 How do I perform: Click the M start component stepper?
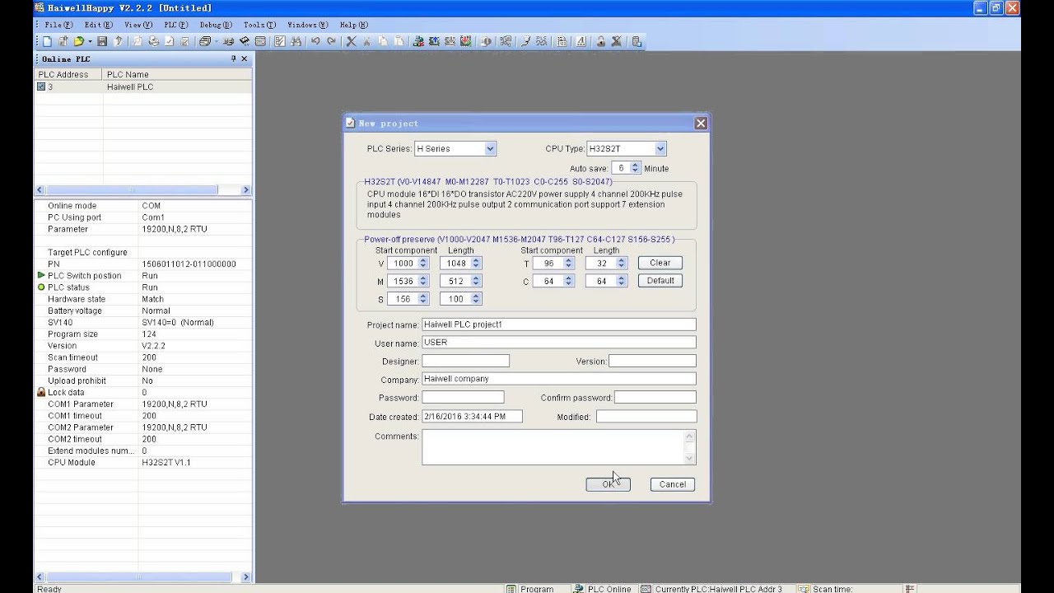coord(423,282)
